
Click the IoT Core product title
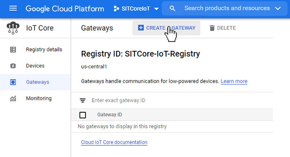(x=40, y=28)
